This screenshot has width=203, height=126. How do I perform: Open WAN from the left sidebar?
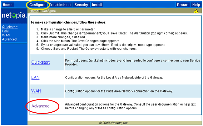[6, 35]
